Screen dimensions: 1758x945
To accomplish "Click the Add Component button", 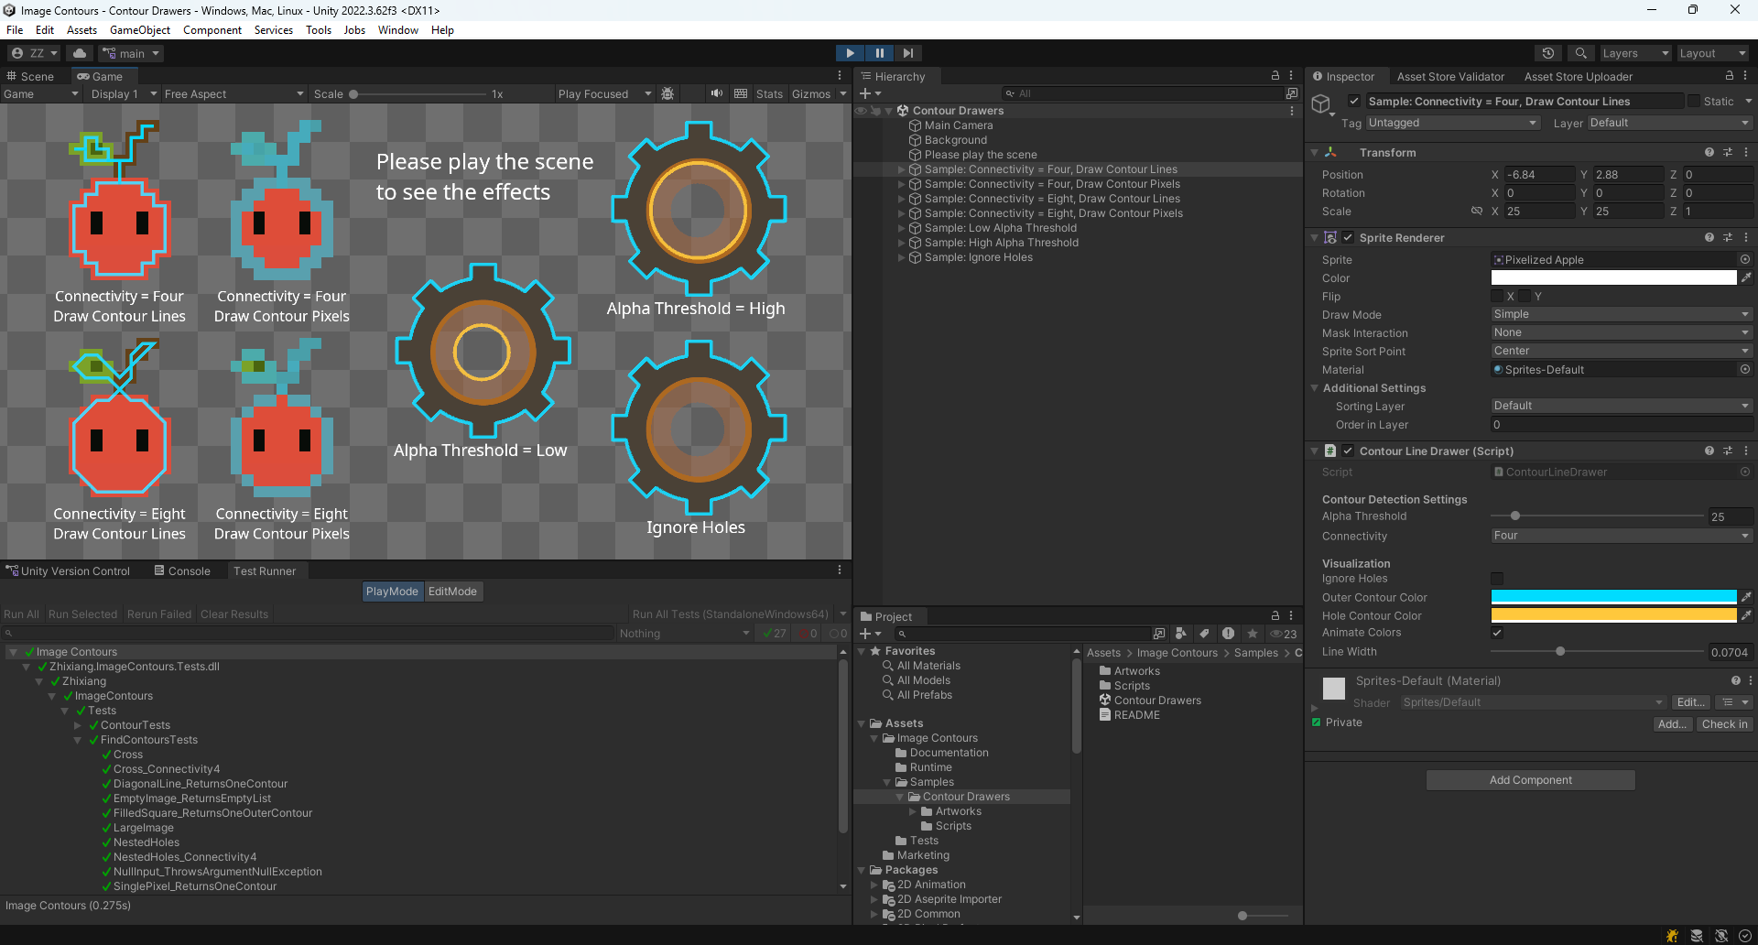I will [x=1530, y=780].
